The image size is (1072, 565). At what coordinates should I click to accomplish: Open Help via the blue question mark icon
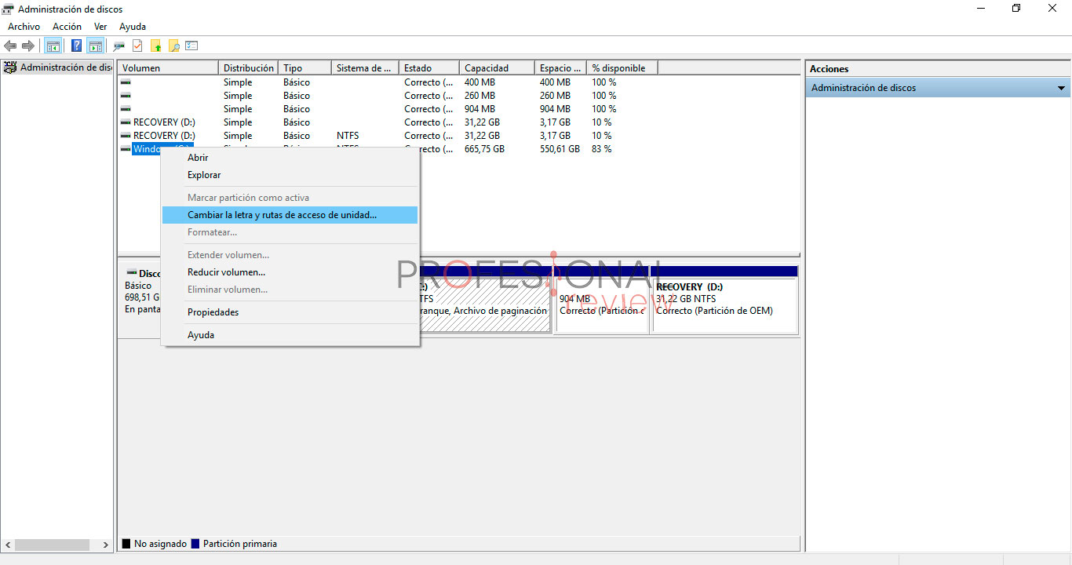click(76, 46)
